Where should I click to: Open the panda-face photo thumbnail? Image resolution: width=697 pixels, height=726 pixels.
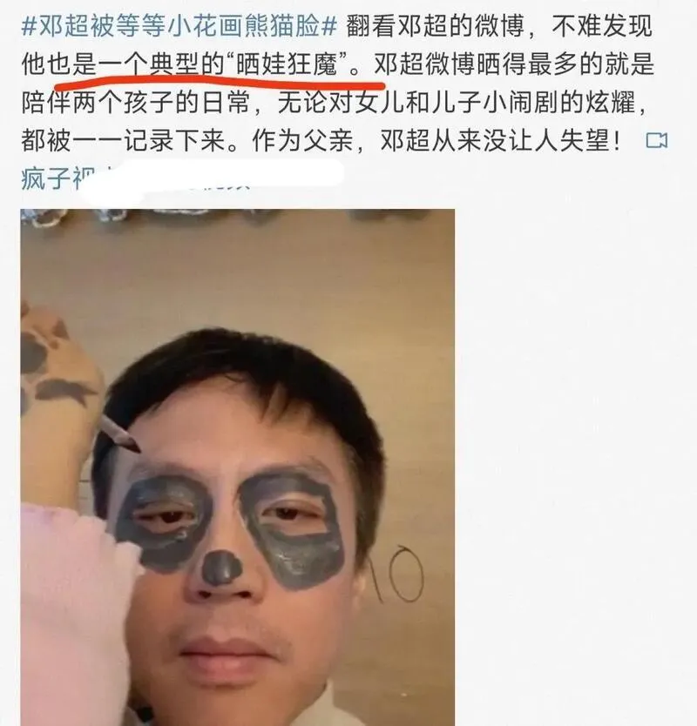(237, 467)
